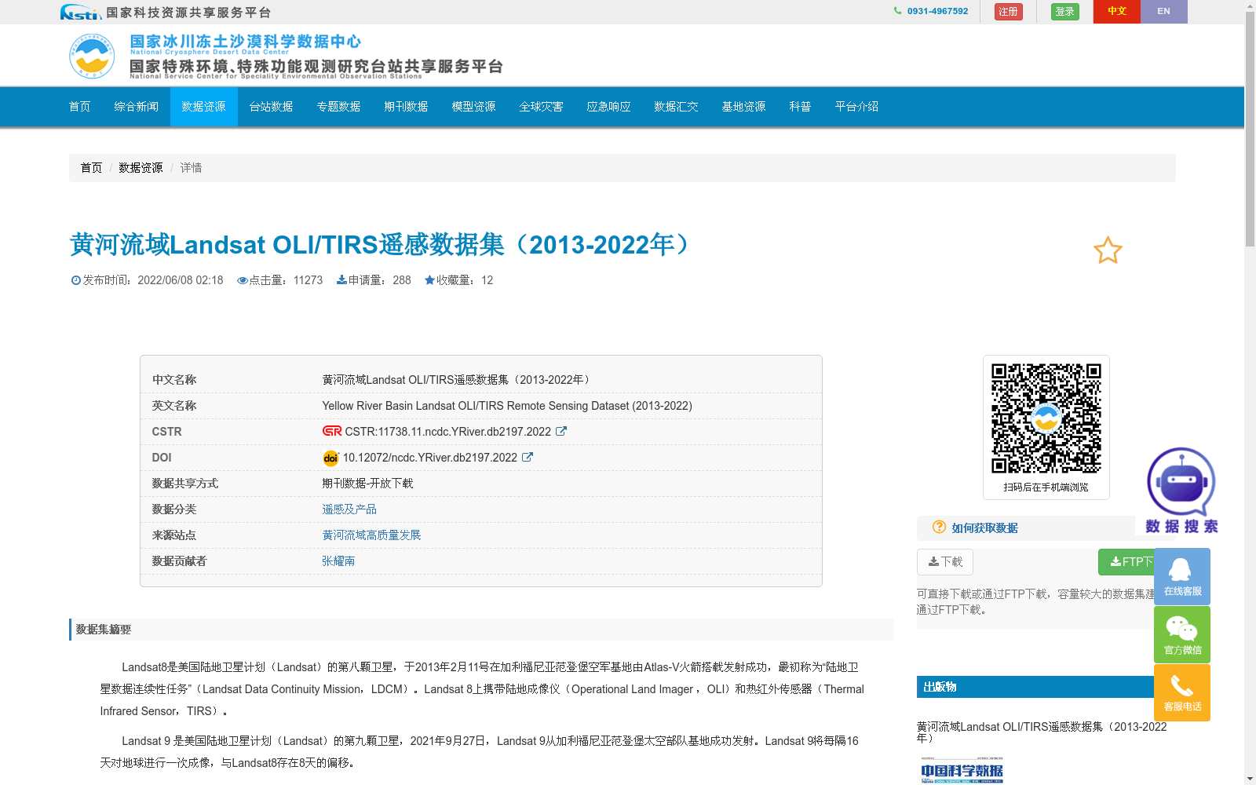The height and width of the screenshot is (785, 1256).
Task: Click the customer service phone widget
Action: (x=1182, y=692)
